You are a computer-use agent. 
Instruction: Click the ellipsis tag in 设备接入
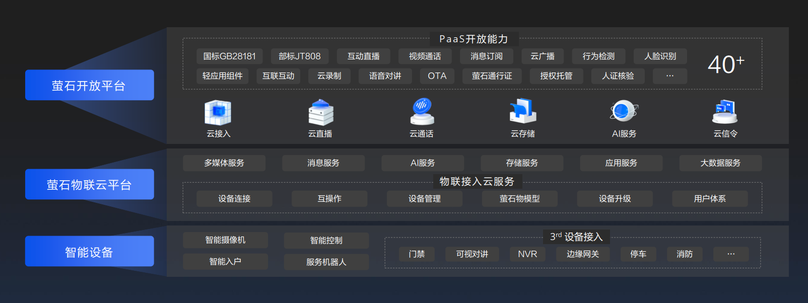click(x=731, y=254)
